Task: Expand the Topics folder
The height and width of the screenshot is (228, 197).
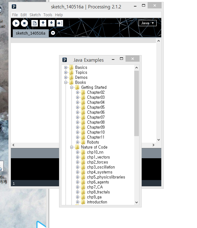Action: pos(66,72)
